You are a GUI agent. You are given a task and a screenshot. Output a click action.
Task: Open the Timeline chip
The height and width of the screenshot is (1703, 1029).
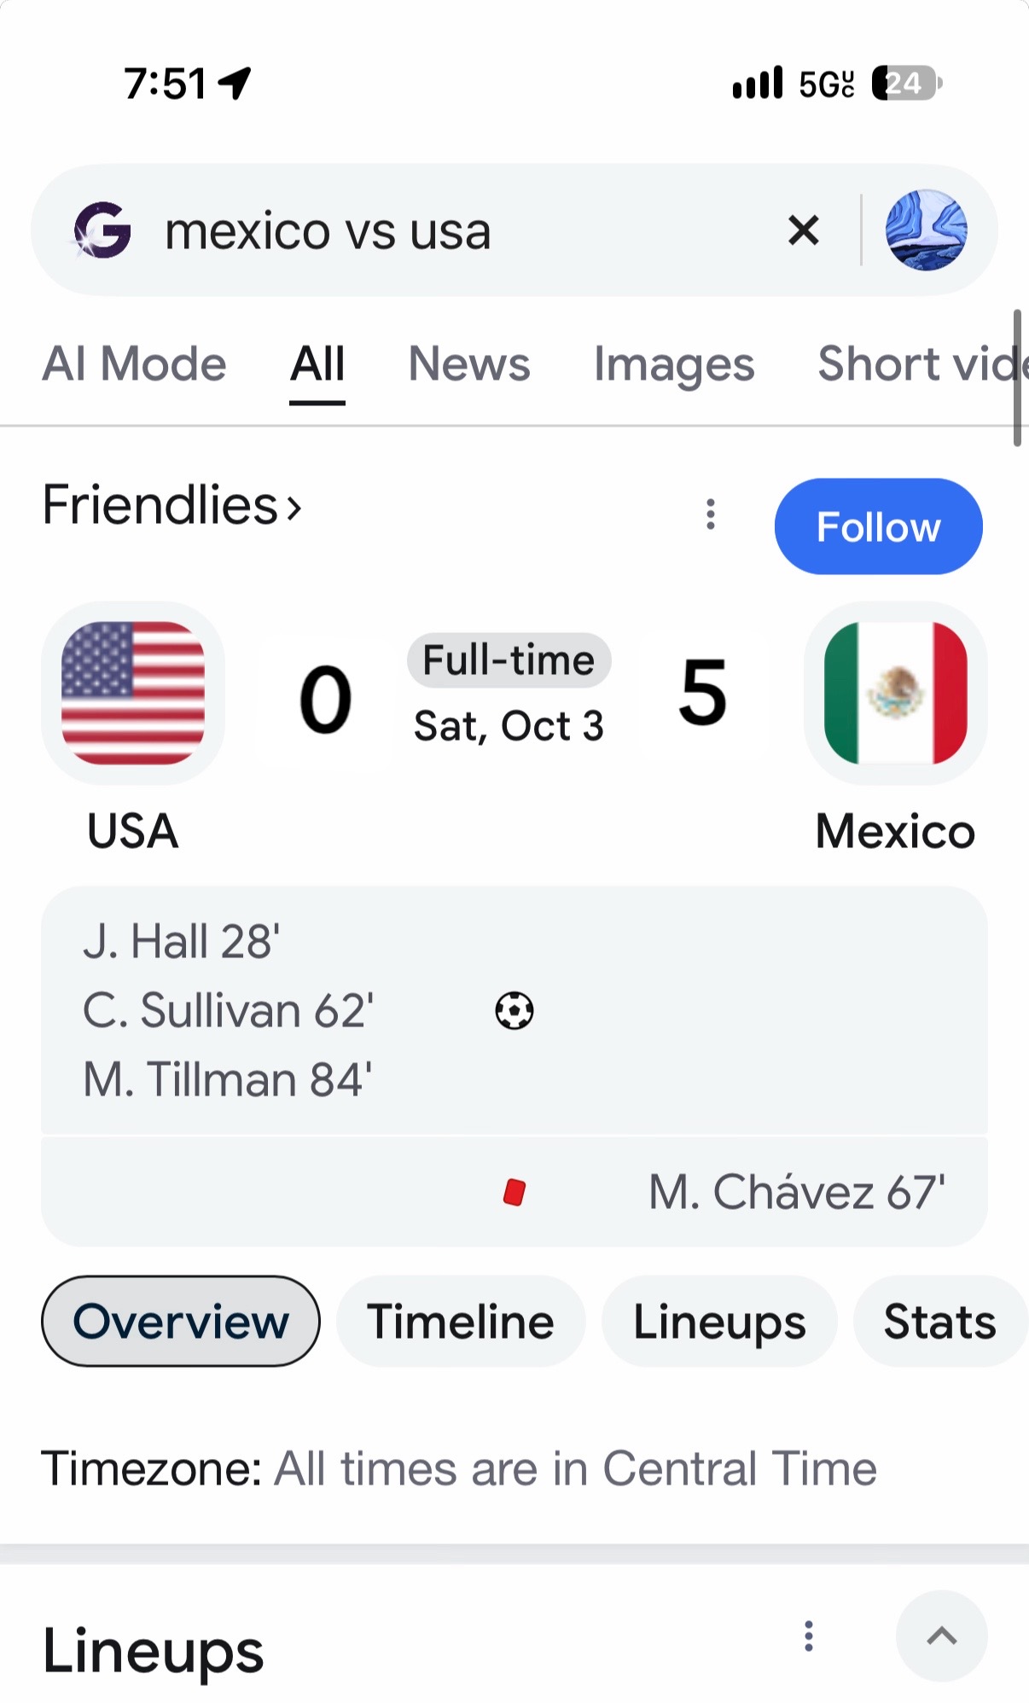point(461,1322)
